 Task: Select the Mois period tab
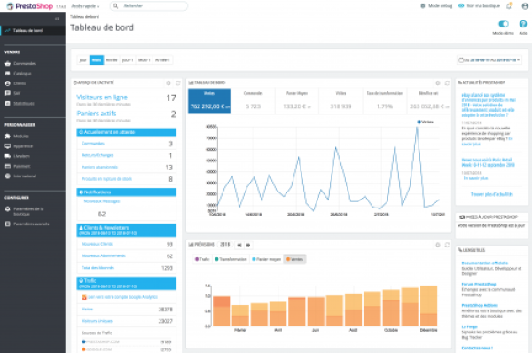(97, 60)
